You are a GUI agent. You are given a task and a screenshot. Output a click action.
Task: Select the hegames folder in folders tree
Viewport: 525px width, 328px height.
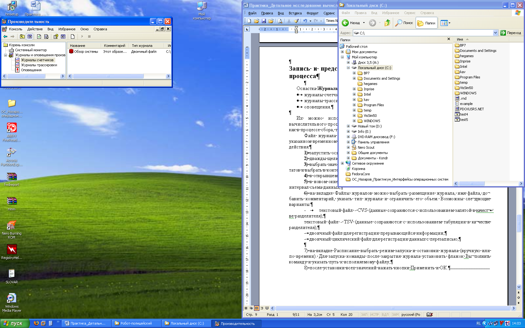click(370, 84)
